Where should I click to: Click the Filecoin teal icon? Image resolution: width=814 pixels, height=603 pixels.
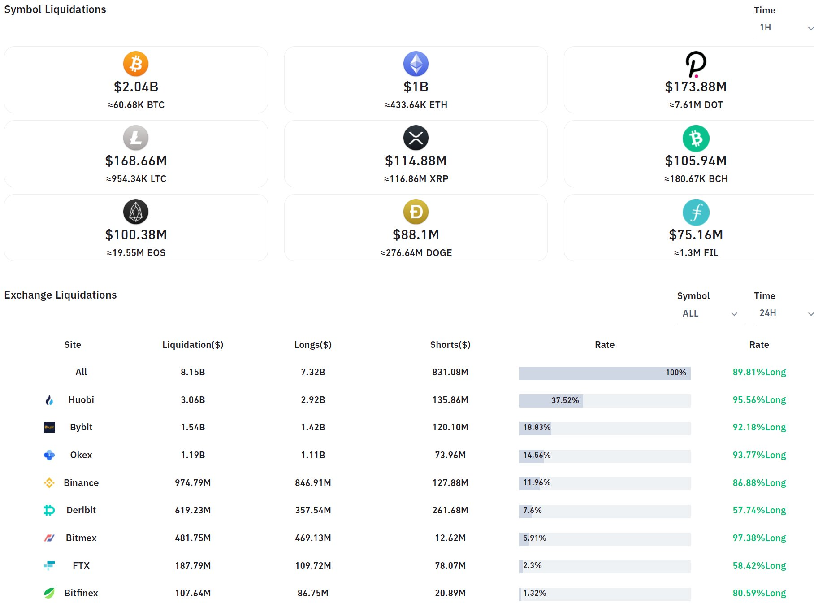[x=696, y=212]
